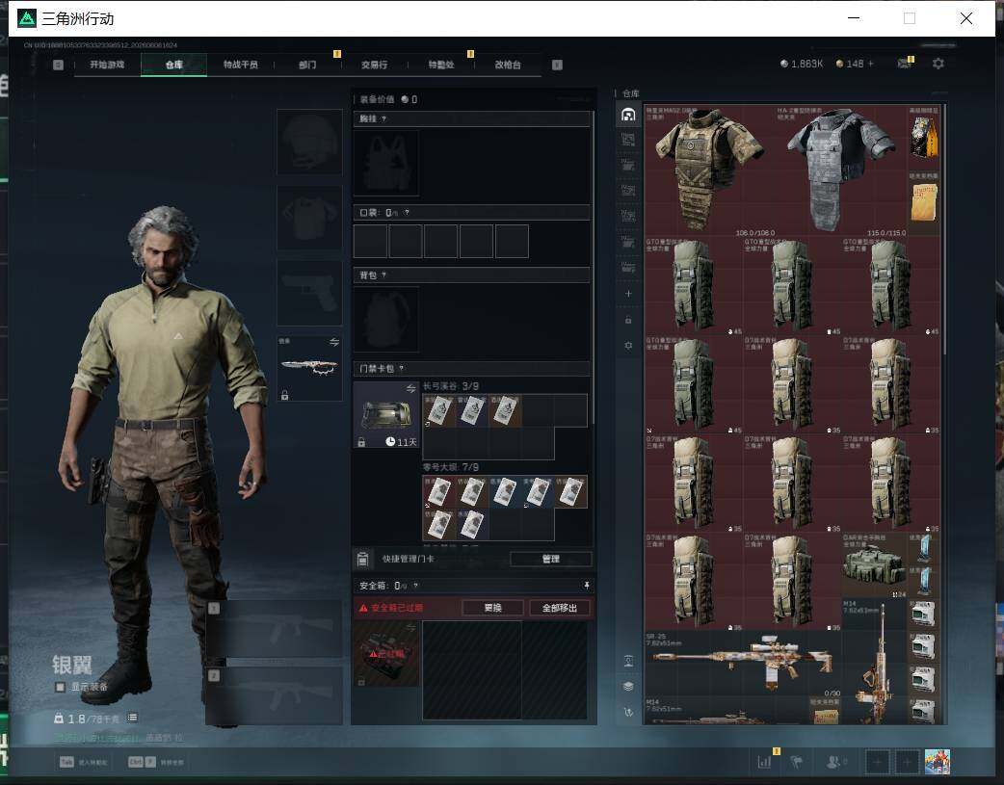Click the player avatar thumbnail
Screen dimensions: 1004x785
938,762
